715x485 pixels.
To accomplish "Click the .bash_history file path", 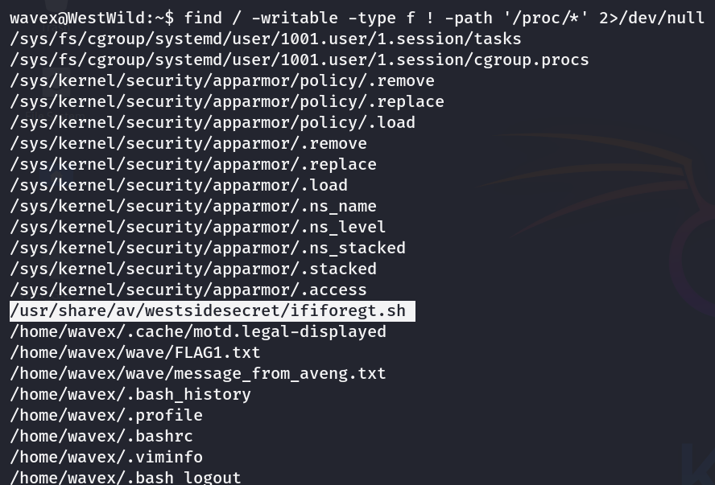I will [x=130, y=394].
